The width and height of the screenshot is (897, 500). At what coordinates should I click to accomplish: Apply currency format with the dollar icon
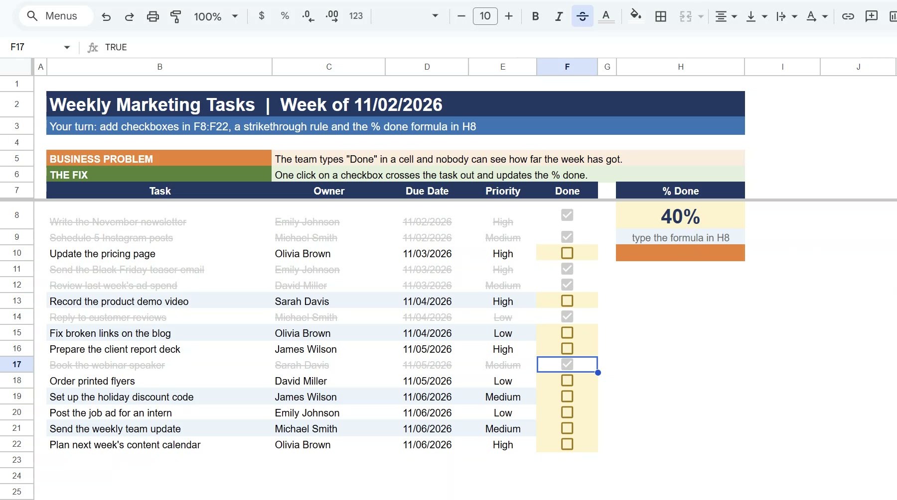(262, 16)
